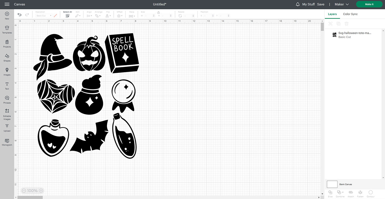Viewport: 385px width, 199px height.
Task: Click the Save link
Action: coord(321,4)
